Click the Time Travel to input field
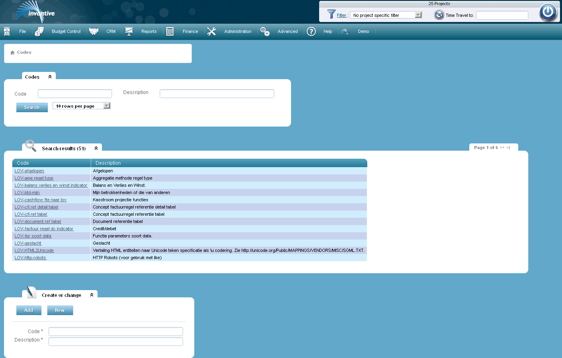This screenshot has height=358, width=562. (x=502, y=15)
